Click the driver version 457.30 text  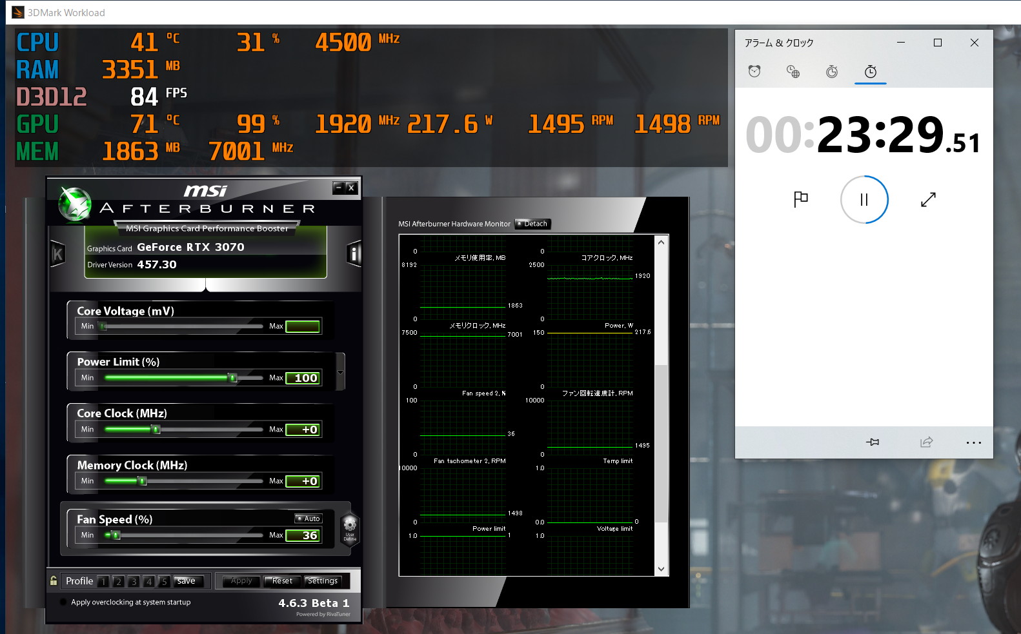(157, 264)
